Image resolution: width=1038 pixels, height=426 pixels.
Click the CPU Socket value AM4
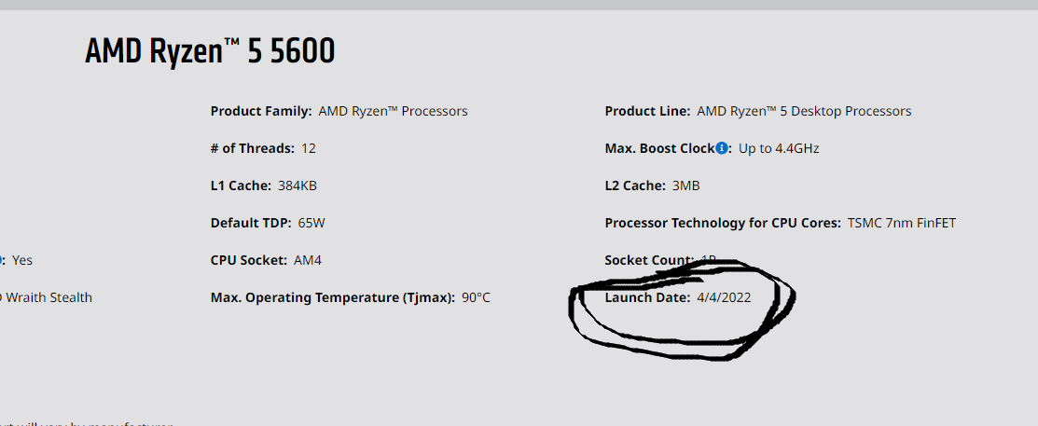click(x=308, y=260)
